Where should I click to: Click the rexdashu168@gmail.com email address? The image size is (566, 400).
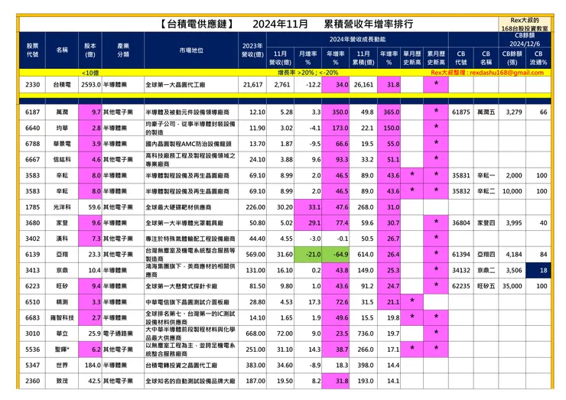tap(506, 73)
